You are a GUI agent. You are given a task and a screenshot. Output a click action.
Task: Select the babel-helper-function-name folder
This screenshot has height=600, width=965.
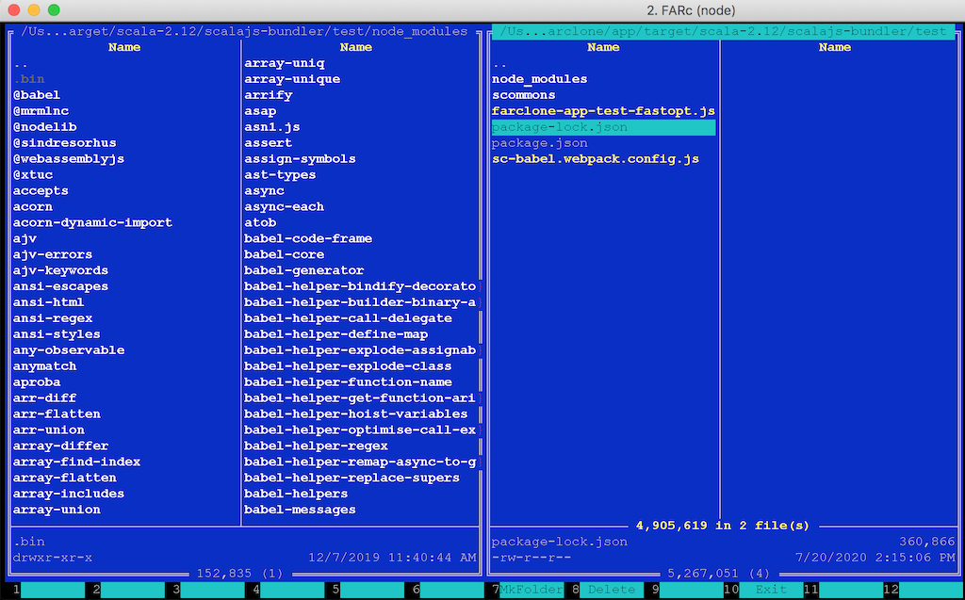pyautogui.click(x=349, y=382)
